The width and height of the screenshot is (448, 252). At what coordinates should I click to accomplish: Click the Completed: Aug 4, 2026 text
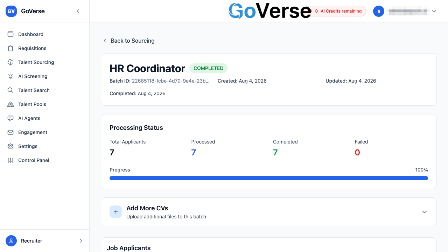click(x=138, y=93)
